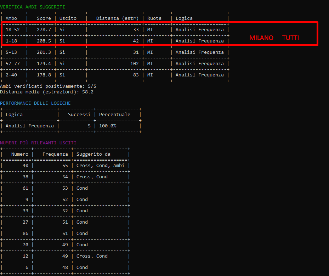Click score value 201.3
The height and width of the screenshot is (276, 329).
point(44,52)
